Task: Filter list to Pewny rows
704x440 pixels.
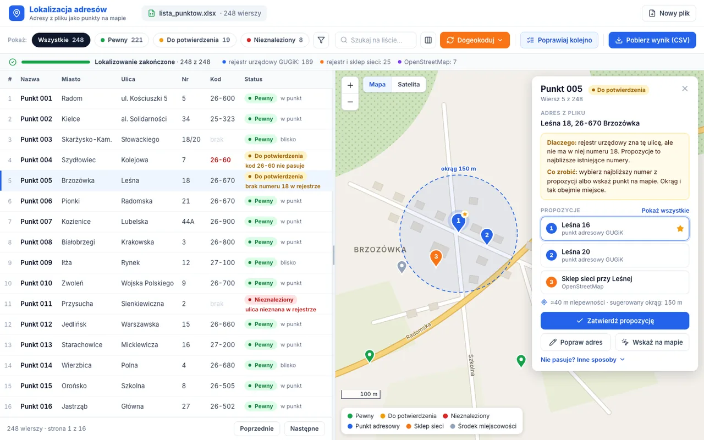Action: [122, 40]
